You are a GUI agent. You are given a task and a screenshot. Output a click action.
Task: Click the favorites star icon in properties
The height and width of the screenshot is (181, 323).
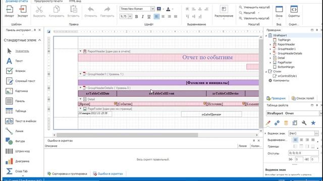point(313,123)
